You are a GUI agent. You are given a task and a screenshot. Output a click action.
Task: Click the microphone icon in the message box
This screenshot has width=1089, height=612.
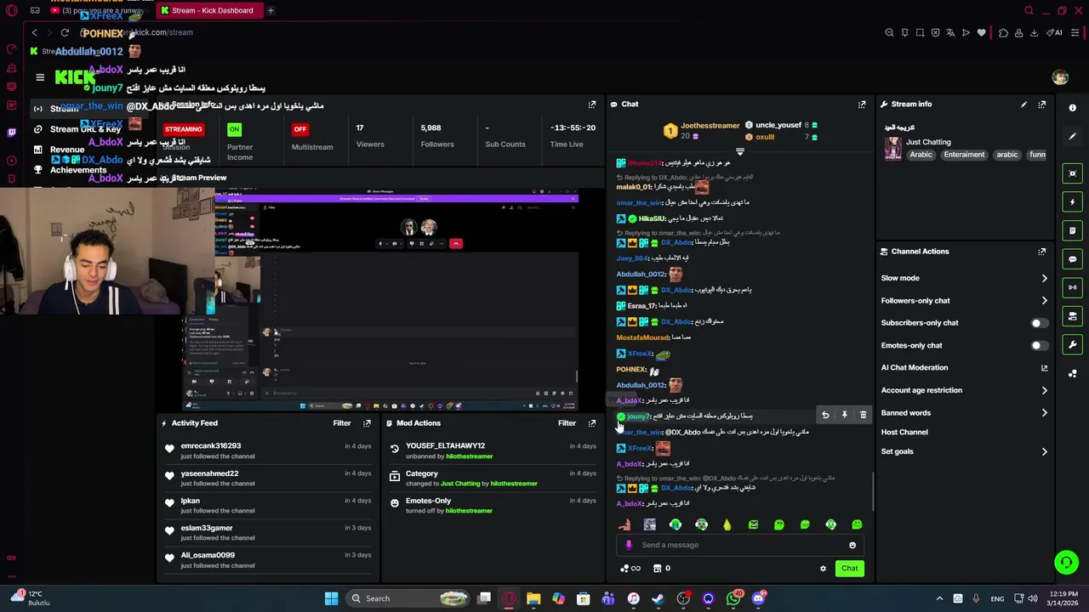tap(629, 546)
